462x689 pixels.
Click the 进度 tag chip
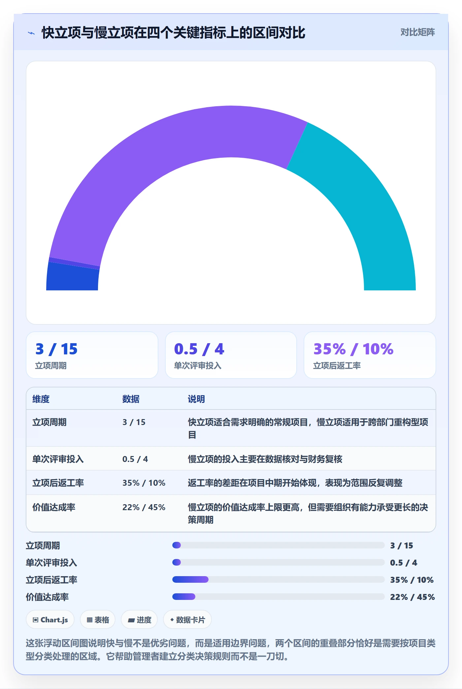pyautogui.click(x=139, y=620)
